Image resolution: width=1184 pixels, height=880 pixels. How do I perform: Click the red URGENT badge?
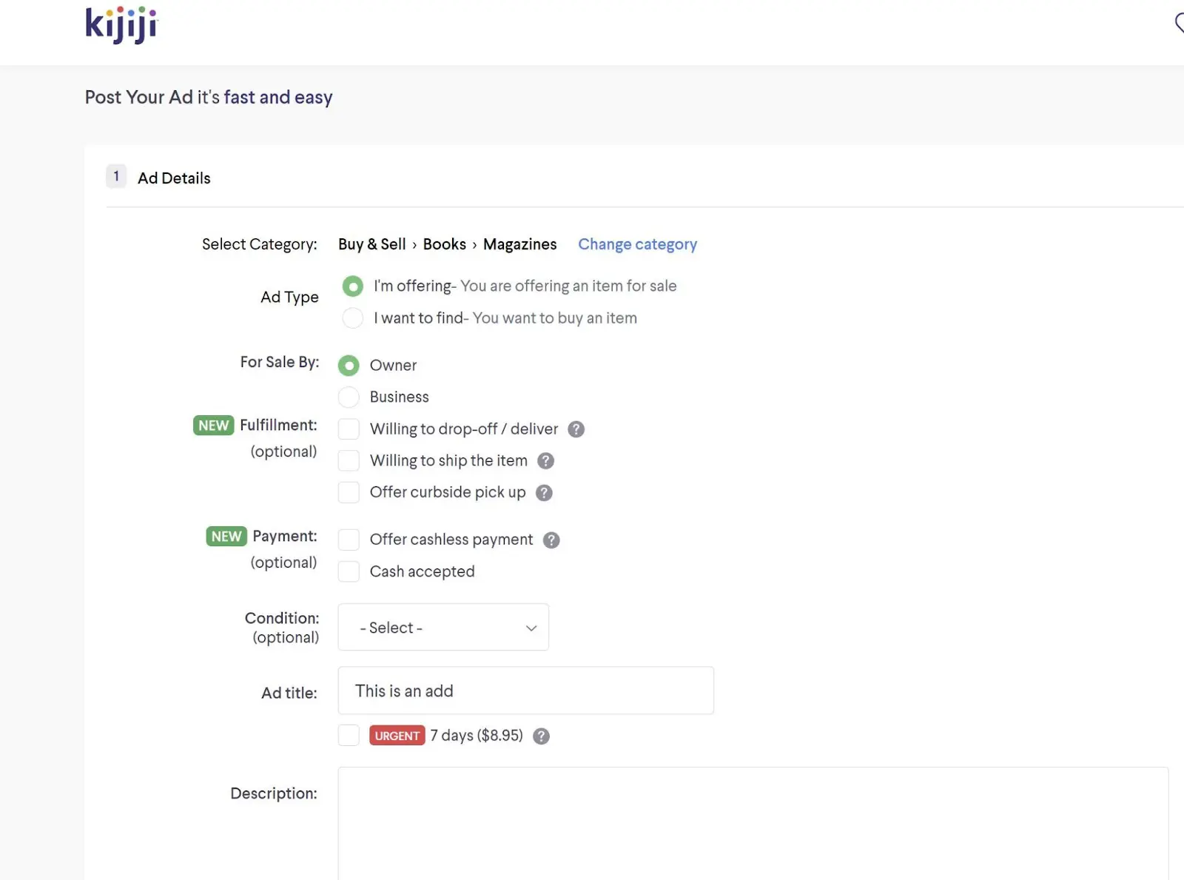point(397,736)
